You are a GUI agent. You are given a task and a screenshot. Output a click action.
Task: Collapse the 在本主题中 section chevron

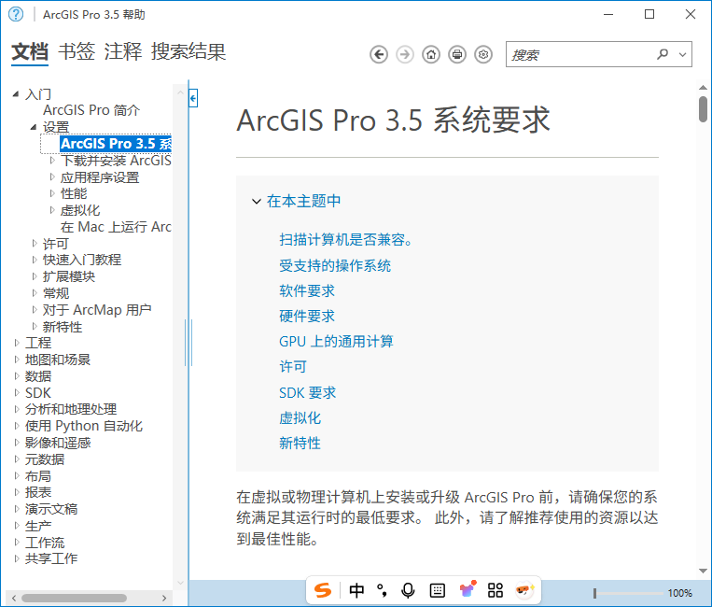tap(257, 202)
